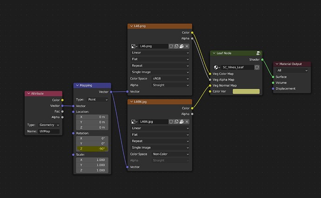Click Mapping Rotation Y value field
Image resolution: width=321 pixels, height=198 pixels.
[92, 143]
